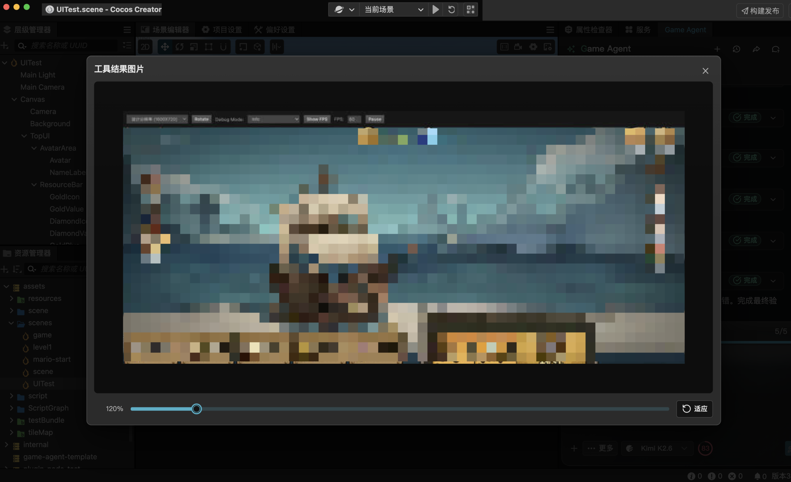Collapse the ResourceBar node
Screen dimensions: 791x482
point(34,185)
